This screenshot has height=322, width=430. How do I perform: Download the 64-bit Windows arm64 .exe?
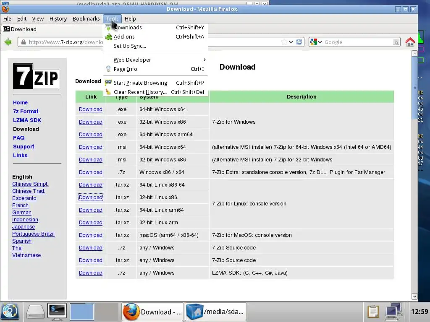click(91, 135)
